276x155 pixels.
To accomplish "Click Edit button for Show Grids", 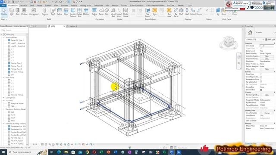I will [267, 69].
